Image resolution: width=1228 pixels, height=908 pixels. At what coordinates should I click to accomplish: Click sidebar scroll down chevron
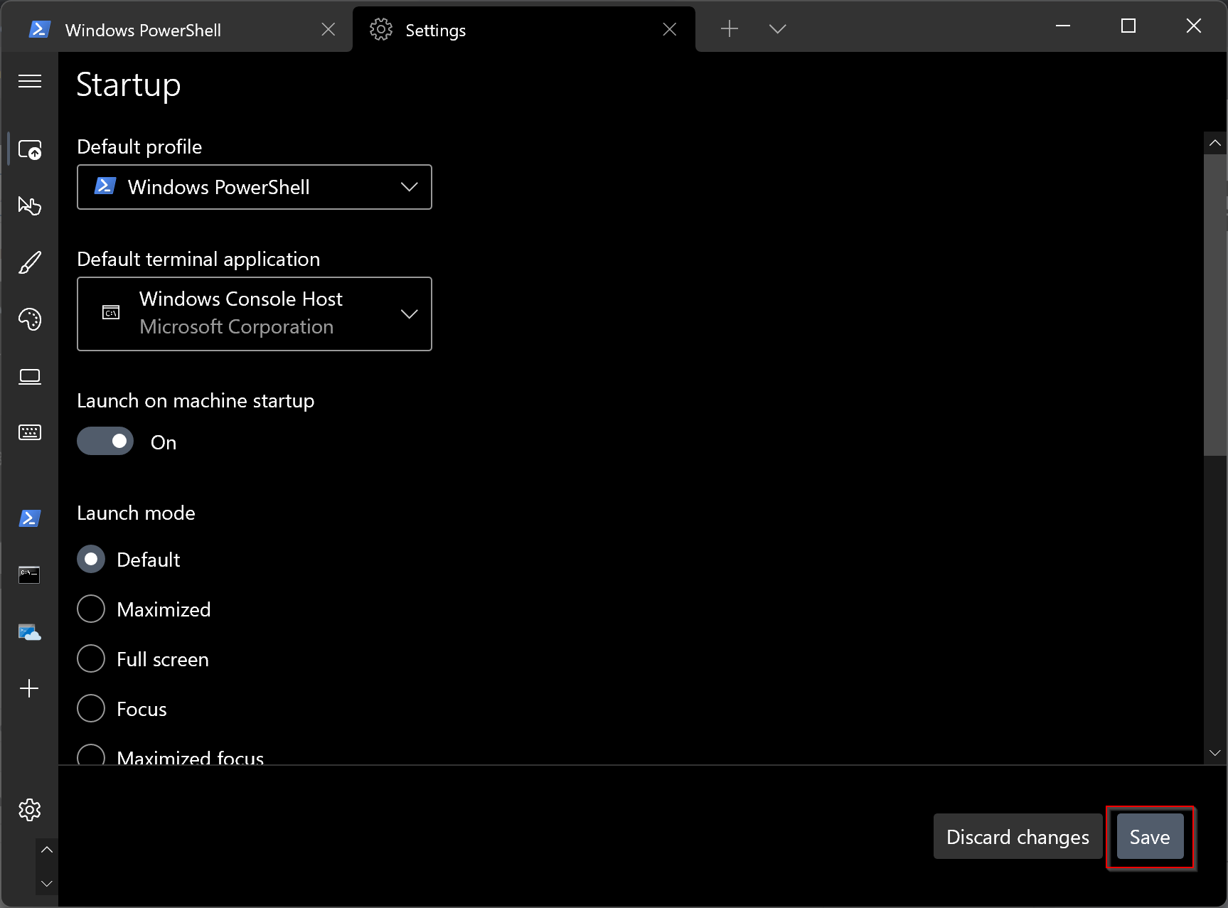[x=47, y=884]
